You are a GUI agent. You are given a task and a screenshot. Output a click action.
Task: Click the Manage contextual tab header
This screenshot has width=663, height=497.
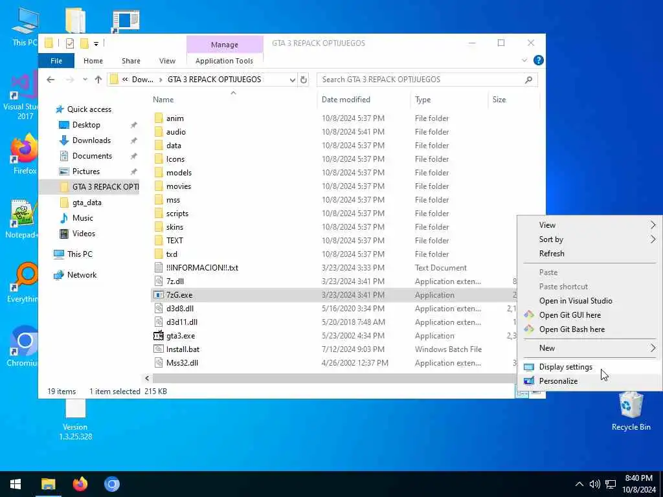(x=224, y=45)
